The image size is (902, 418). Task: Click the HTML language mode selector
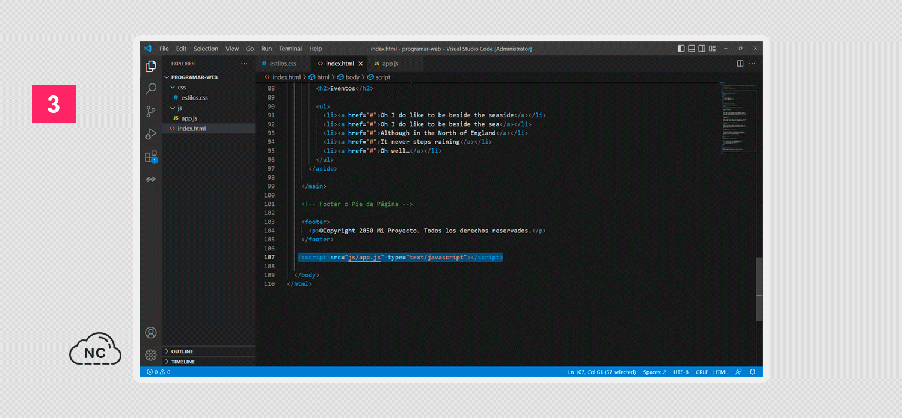[720, 372]
